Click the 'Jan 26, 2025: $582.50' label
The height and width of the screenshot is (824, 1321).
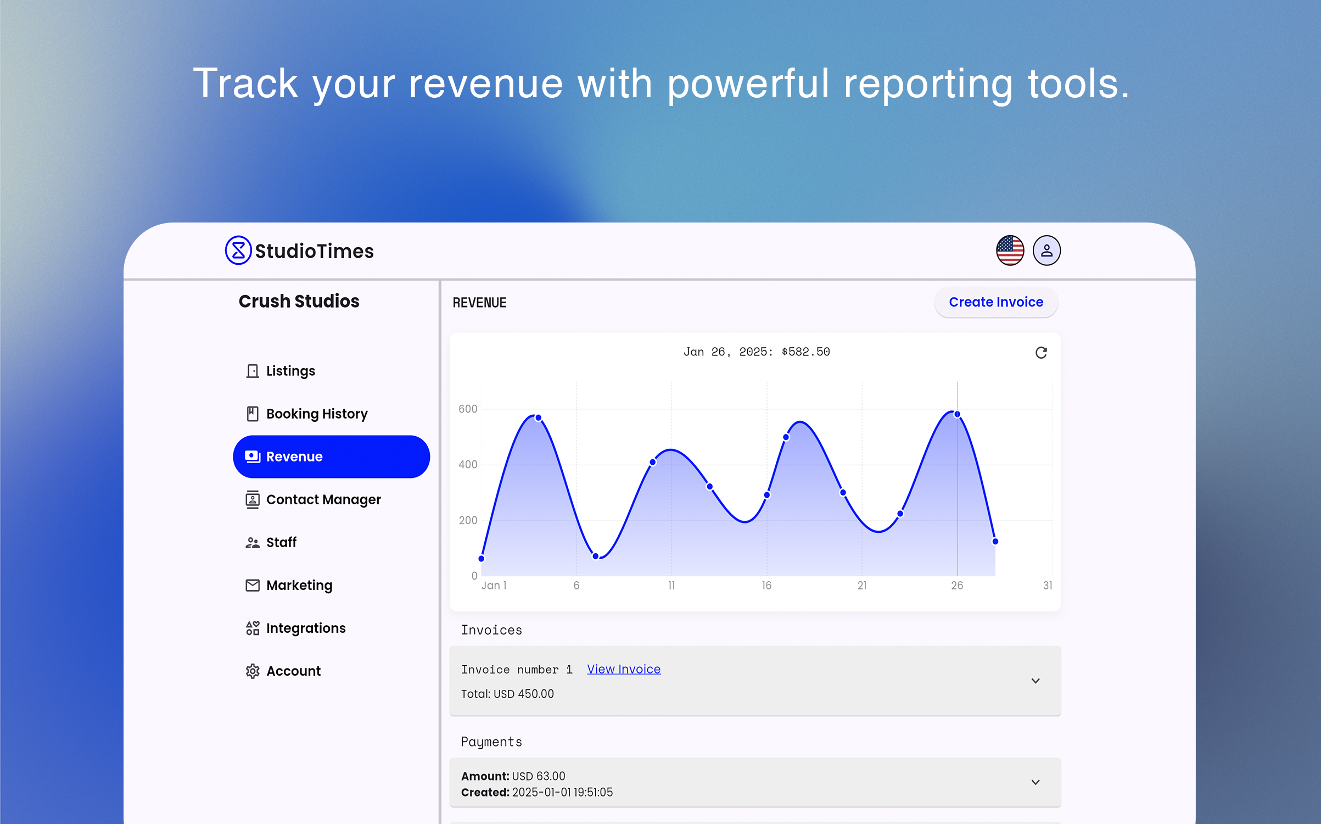coord(757,352)
